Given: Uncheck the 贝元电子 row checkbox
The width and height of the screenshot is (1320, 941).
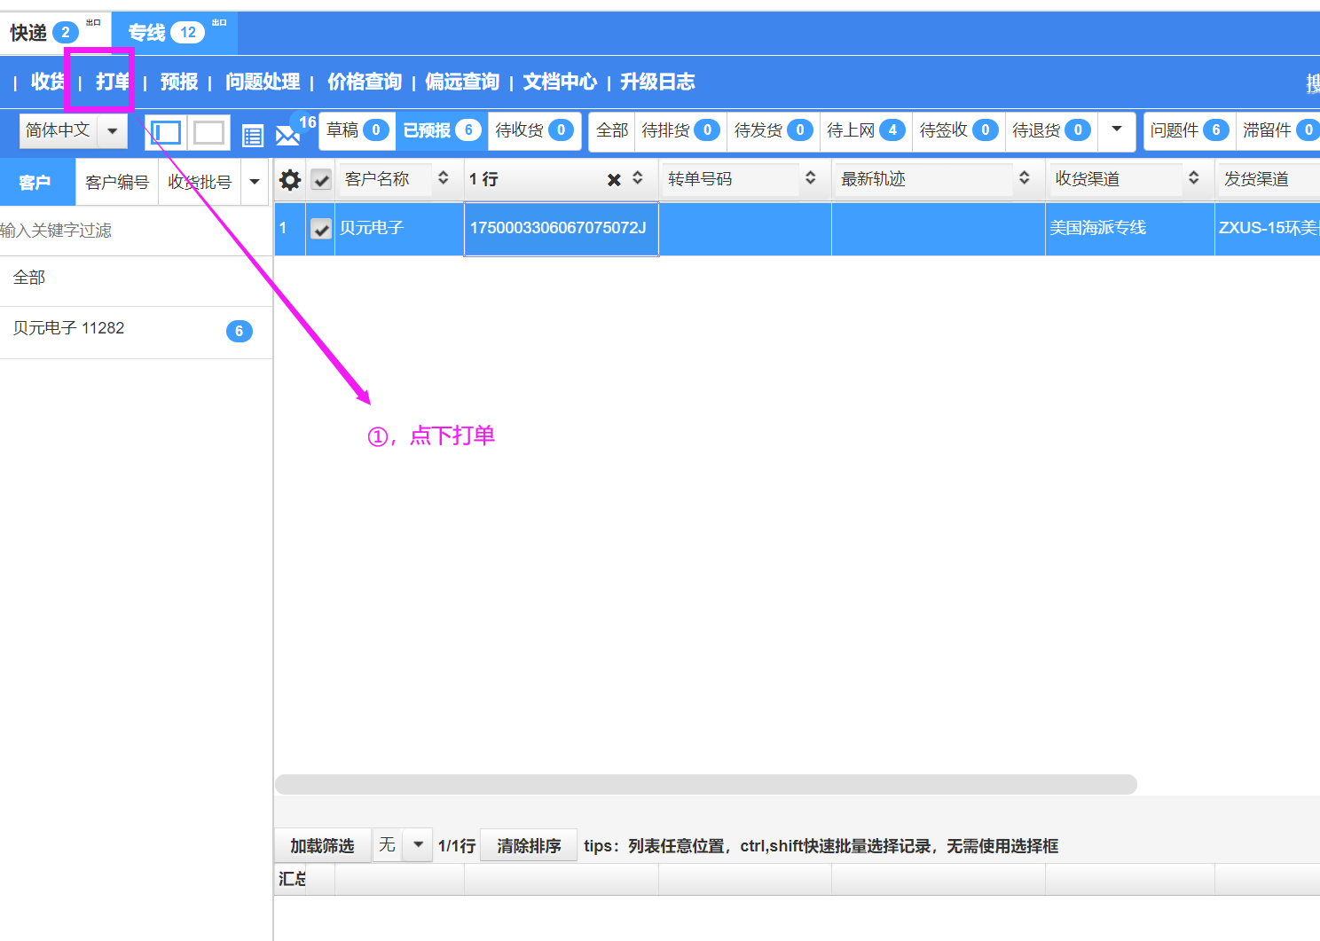Looking at the screenshot, I should [x=321, y=229].
